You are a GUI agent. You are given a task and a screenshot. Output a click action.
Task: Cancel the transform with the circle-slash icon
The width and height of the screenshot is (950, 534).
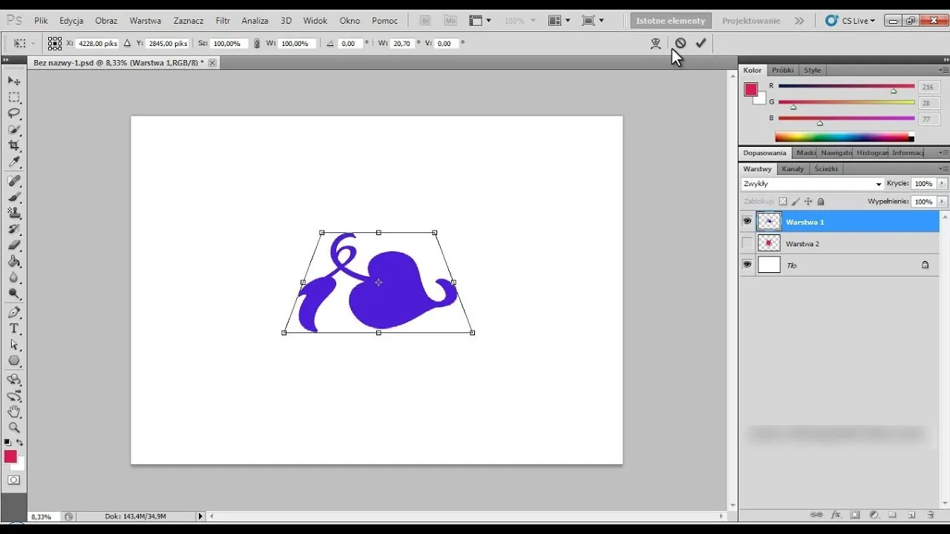[x=680, y=44]
